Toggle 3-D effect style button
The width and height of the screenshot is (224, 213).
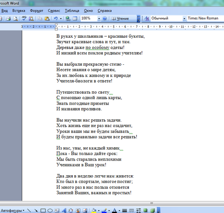tap(153, 210)
